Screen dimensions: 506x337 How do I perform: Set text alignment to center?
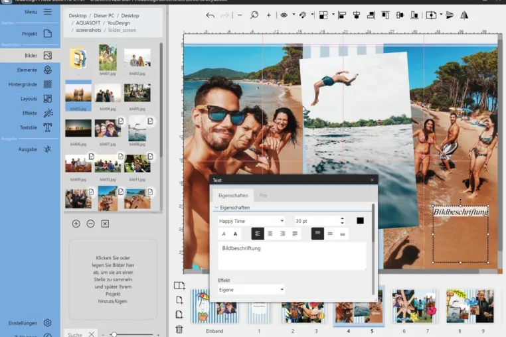pos(270,234)
